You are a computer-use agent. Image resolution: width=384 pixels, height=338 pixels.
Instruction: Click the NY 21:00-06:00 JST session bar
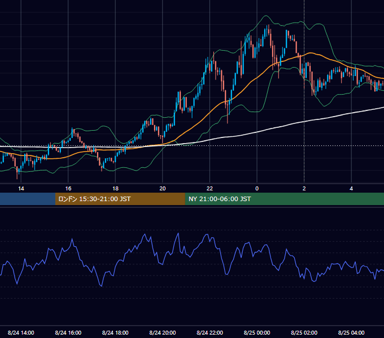click(284, 199)
